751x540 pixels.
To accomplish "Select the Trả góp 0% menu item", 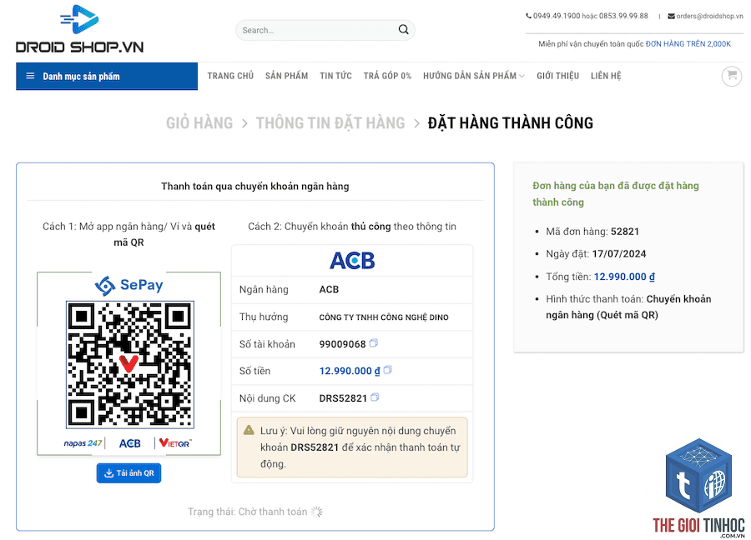I will [x=387, y=76].
